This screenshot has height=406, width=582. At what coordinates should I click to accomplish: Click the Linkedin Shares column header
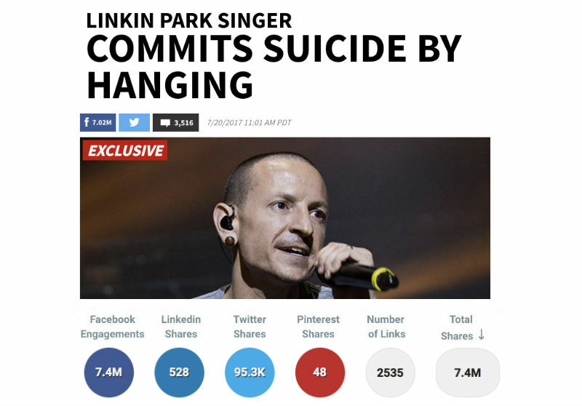click(180, 327)
